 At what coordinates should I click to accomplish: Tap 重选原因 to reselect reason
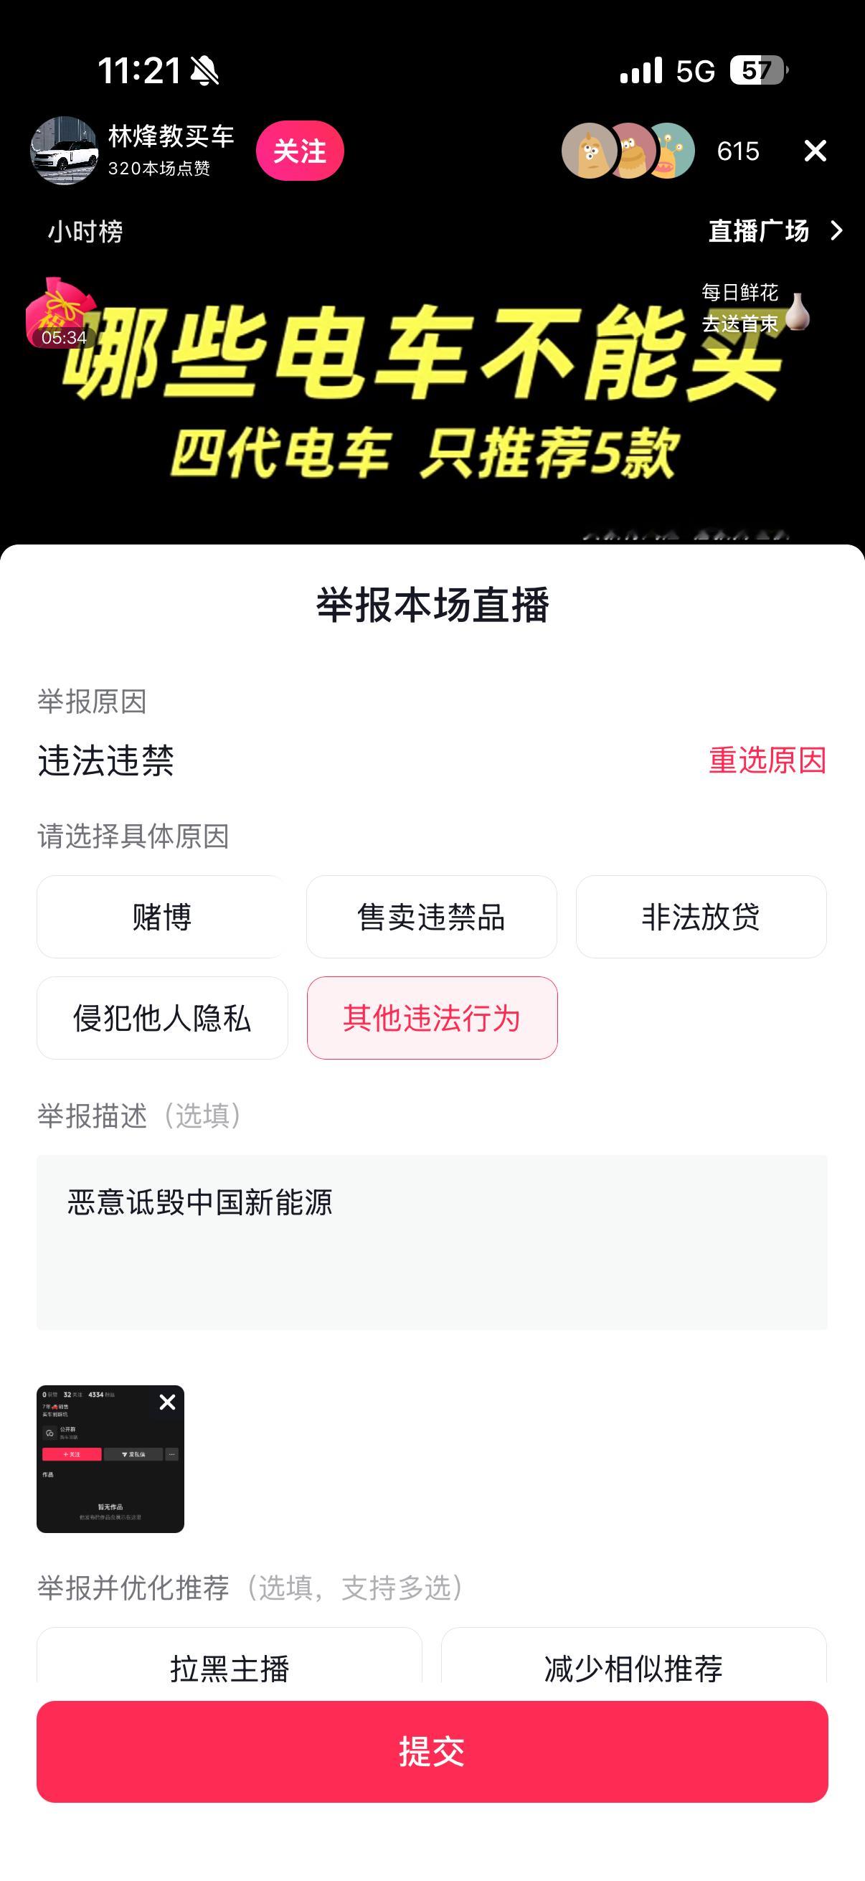point(767,760)
